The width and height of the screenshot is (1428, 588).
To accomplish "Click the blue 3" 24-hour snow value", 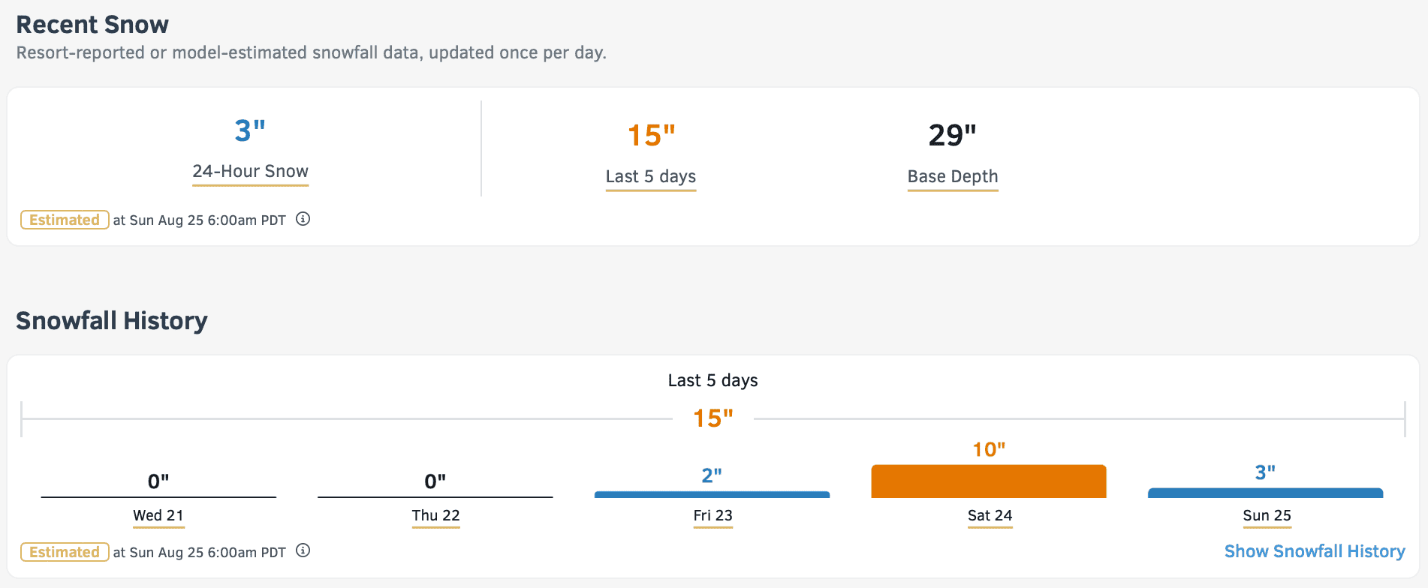I will coord(250,130).
